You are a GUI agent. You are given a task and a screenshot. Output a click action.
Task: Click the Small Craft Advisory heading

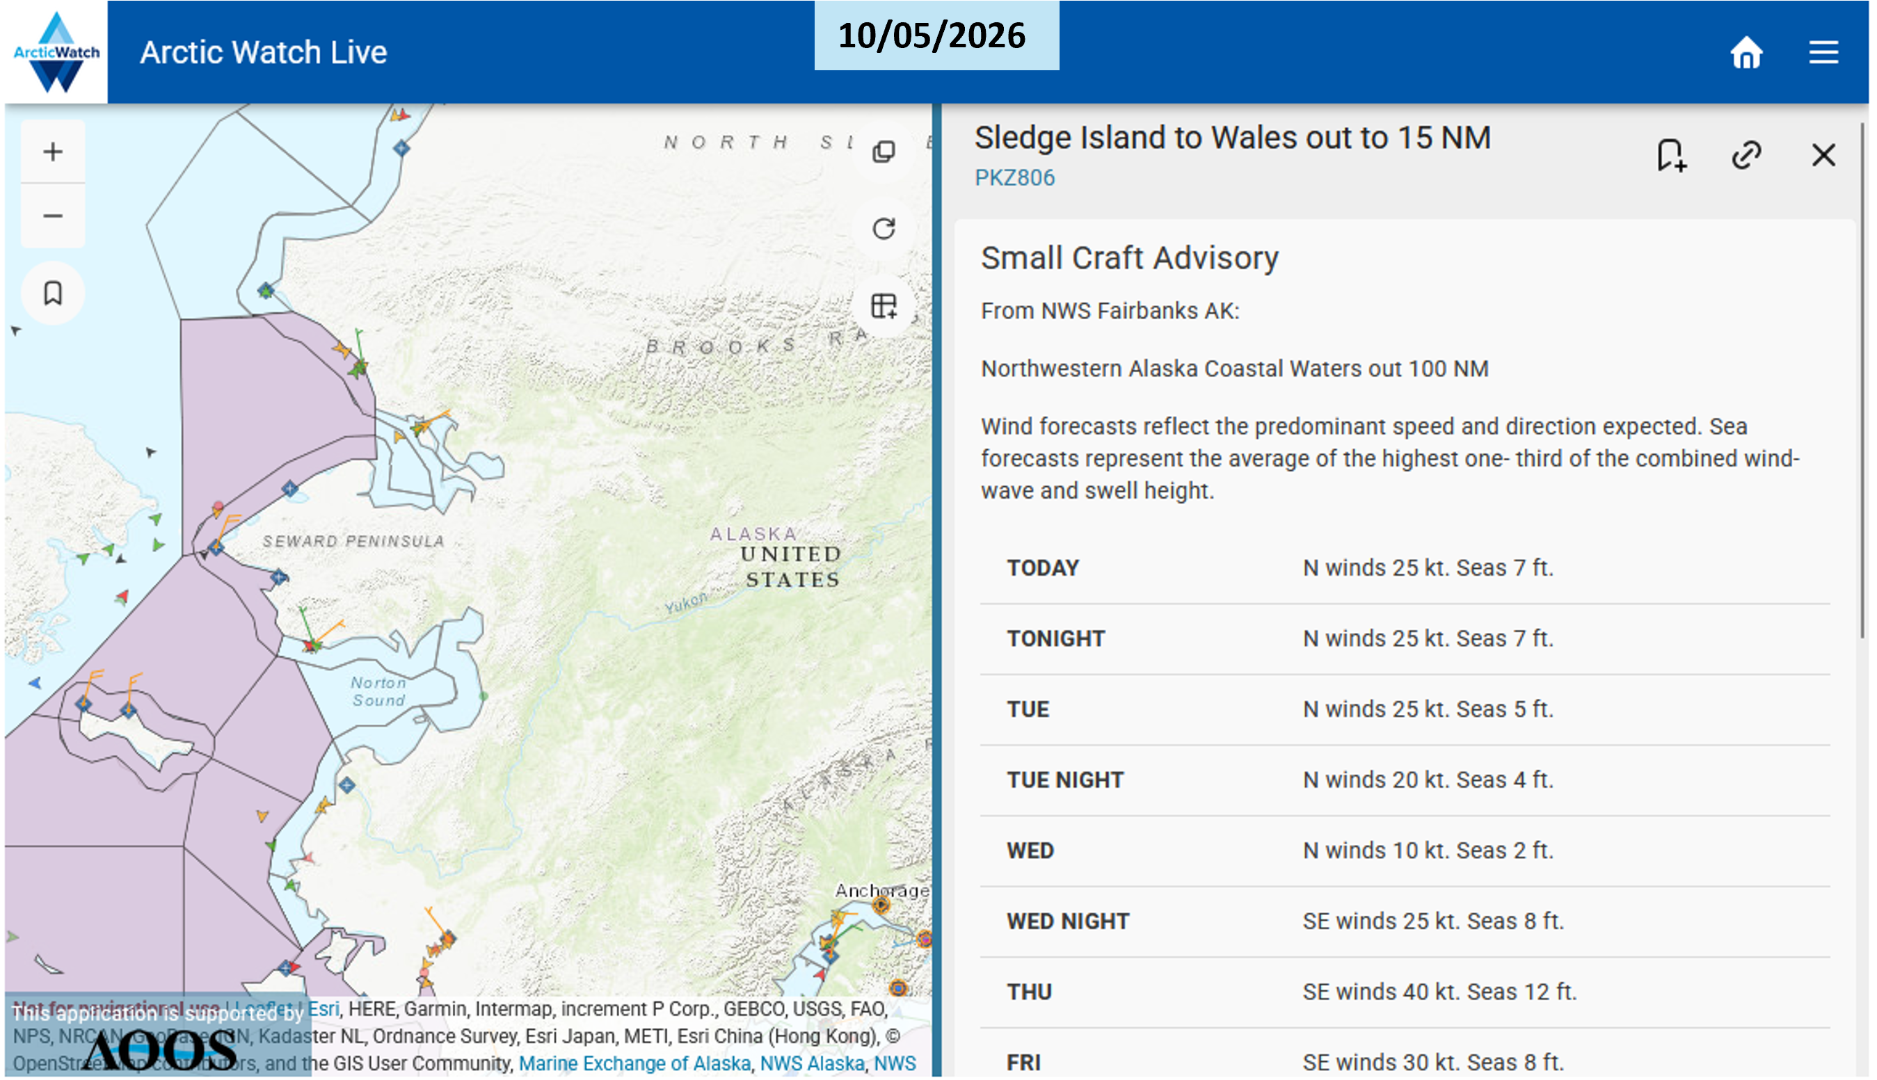(1129, 258)
